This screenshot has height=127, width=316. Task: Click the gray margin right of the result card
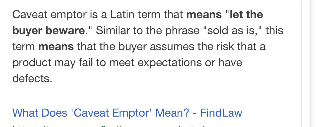point(312,63)
